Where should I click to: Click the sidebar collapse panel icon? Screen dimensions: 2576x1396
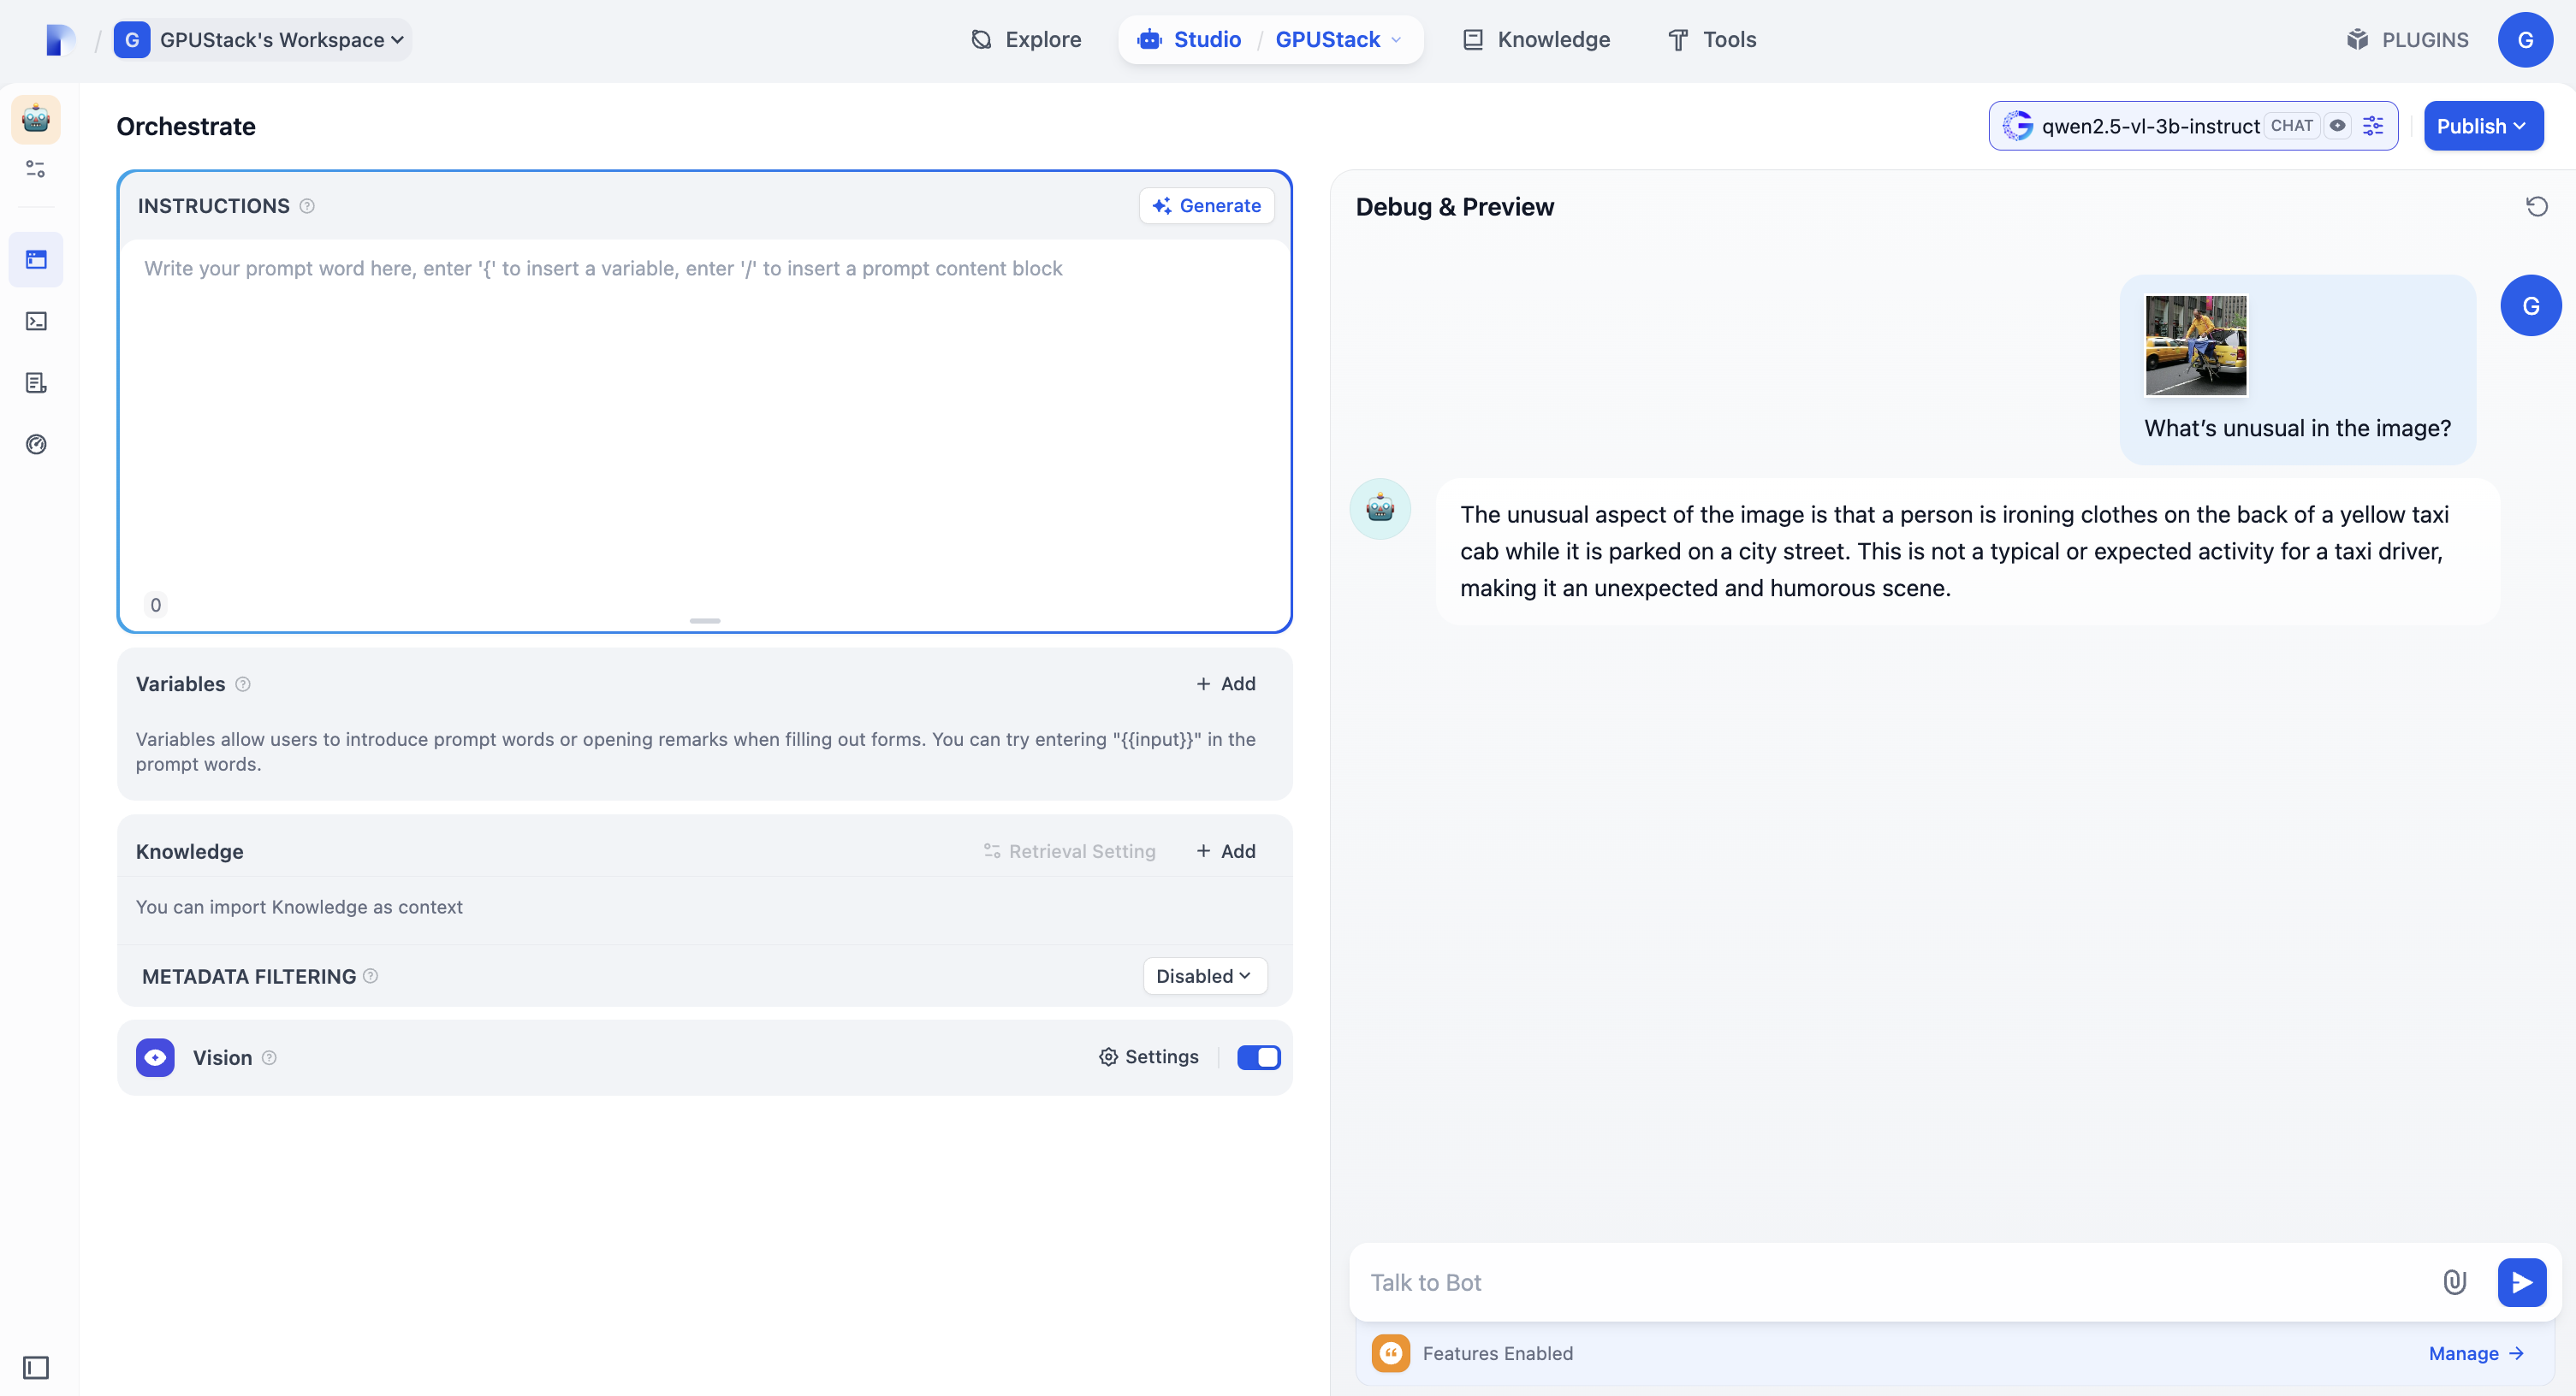(x=36, y=1367)
